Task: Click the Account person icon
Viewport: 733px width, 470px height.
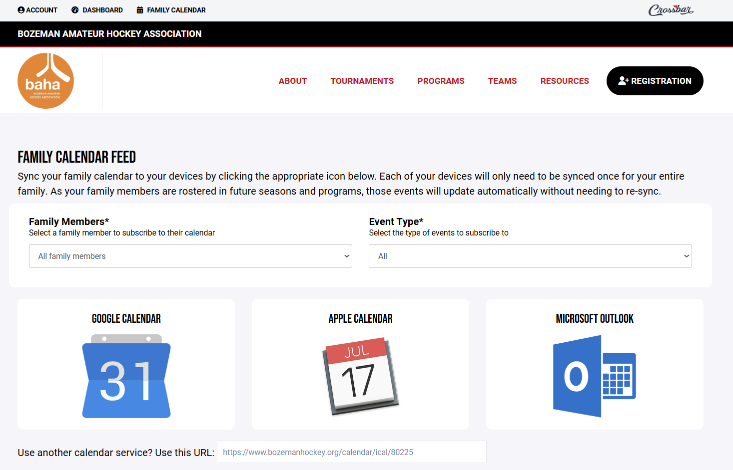Action: tap(21, 10)
